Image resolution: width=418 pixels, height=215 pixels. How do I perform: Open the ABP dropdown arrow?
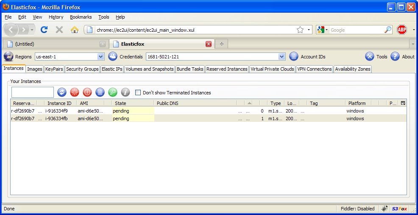(x=414, y=30)
